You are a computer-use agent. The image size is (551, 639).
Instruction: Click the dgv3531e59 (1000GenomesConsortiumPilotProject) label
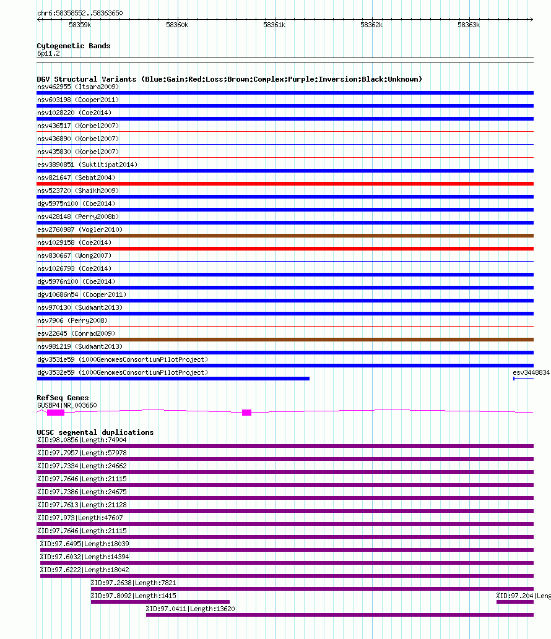[123, 359]
